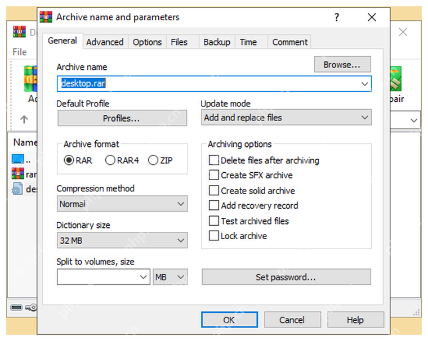Check Test archived files

click(x=214, y=221)
